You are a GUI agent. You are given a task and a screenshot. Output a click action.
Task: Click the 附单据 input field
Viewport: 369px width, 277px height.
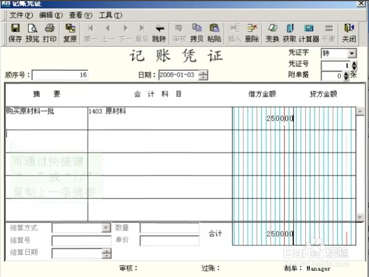click(x=332, y=76)
